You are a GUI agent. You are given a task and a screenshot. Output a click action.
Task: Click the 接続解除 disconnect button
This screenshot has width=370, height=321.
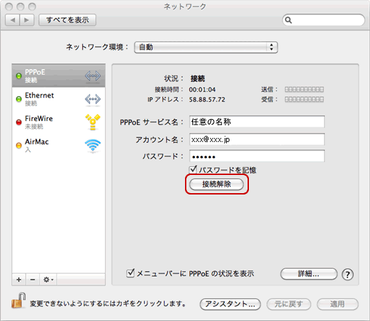click(x=217, y=184)
